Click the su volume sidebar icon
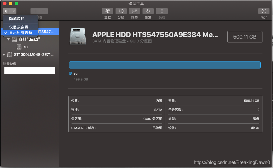273x168 pixels. (x=19, y=47)
